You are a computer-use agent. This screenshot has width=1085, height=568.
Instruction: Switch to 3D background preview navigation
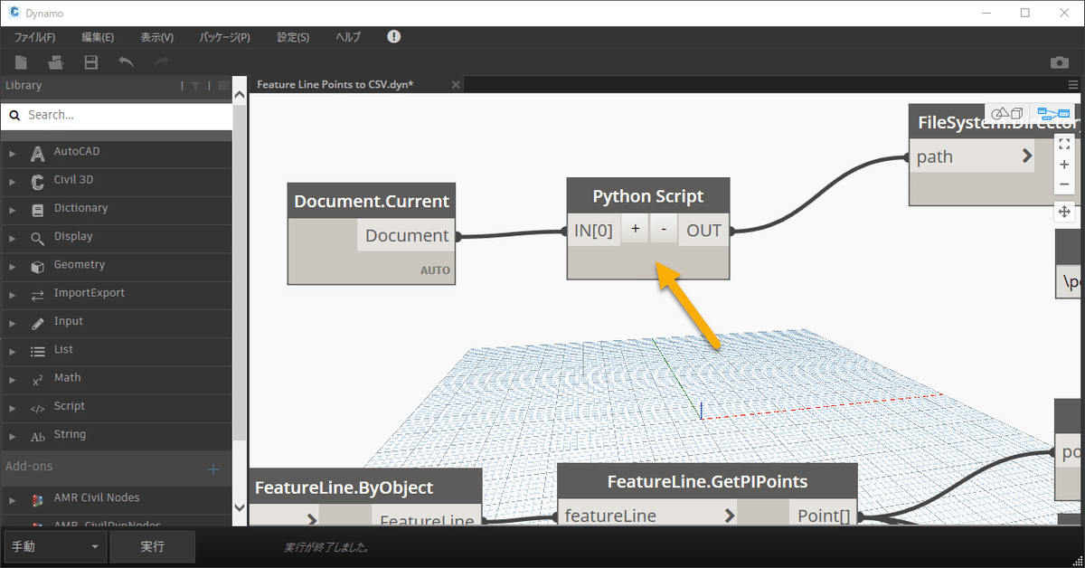[x=1008, y=114]
